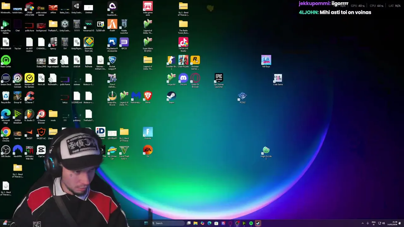This screenshot has height=227, width=404.
Task: Open the Stream Deck shortcut
Action: [6, 79]
